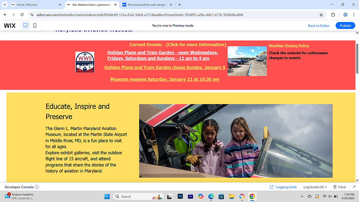Screen dimensions: 359x202
Task: Click the girls at cockpit photo
Action: [236, 141]
